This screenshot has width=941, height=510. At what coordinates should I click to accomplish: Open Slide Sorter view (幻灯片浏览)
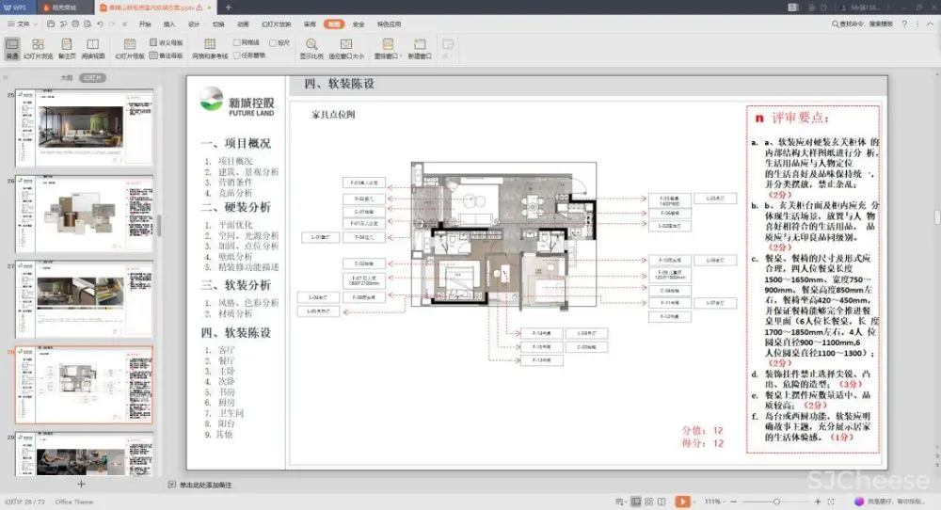click(x=38, y=48)
